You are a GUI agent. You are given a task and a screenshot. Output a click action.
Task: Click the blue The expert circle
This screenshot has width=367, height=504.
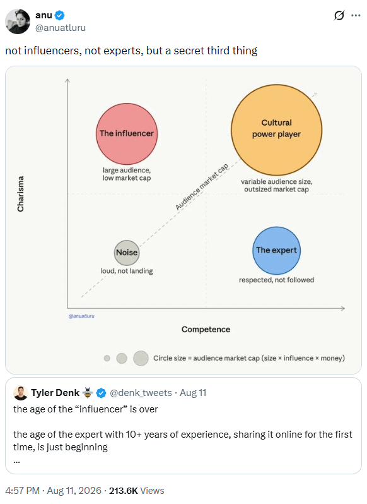coord(277,250)
